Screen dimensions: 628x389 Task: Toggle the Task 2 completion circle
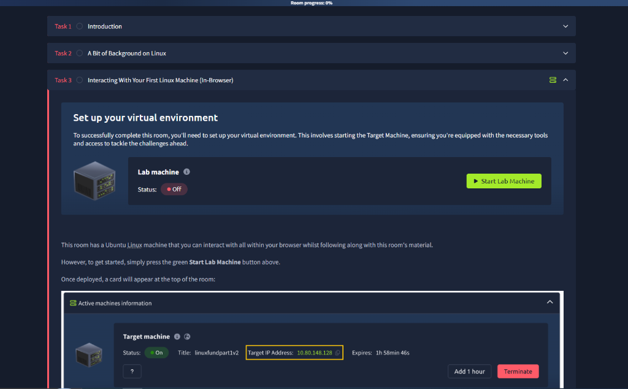click(x=80, y=53)
